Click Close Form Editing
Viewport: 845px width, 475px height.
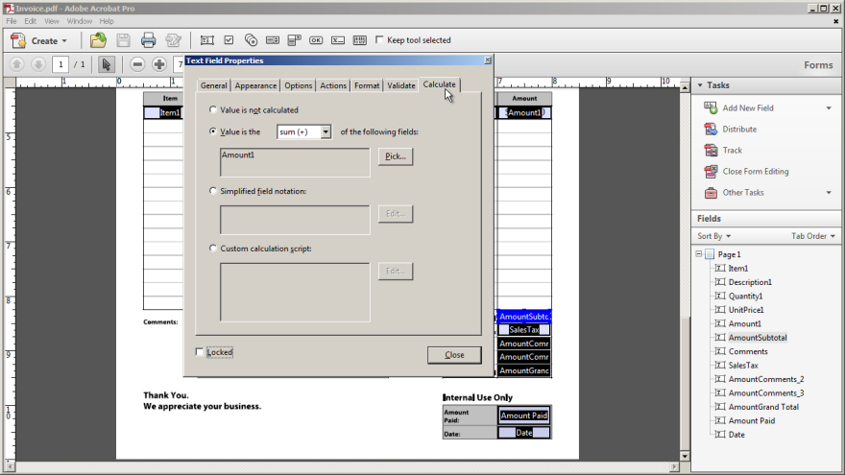[755, 171]
